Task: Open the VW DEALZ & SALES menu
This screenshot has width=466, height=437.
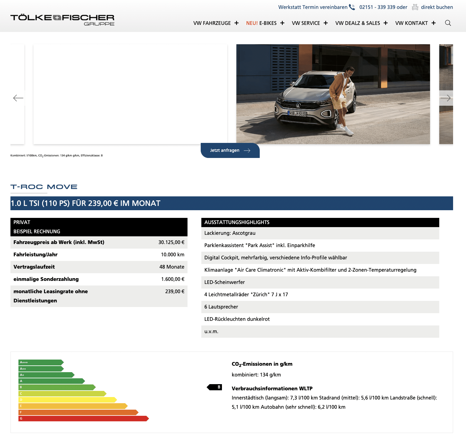Action: coord(357,23)
